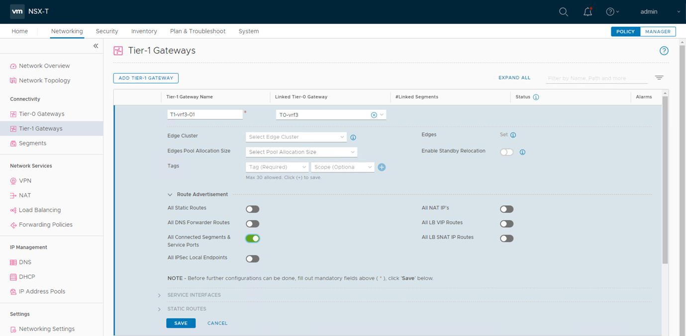This screenshot has width=686, height=336.
Task: Click the search magnifier icon in header
Action: [563, 12]
